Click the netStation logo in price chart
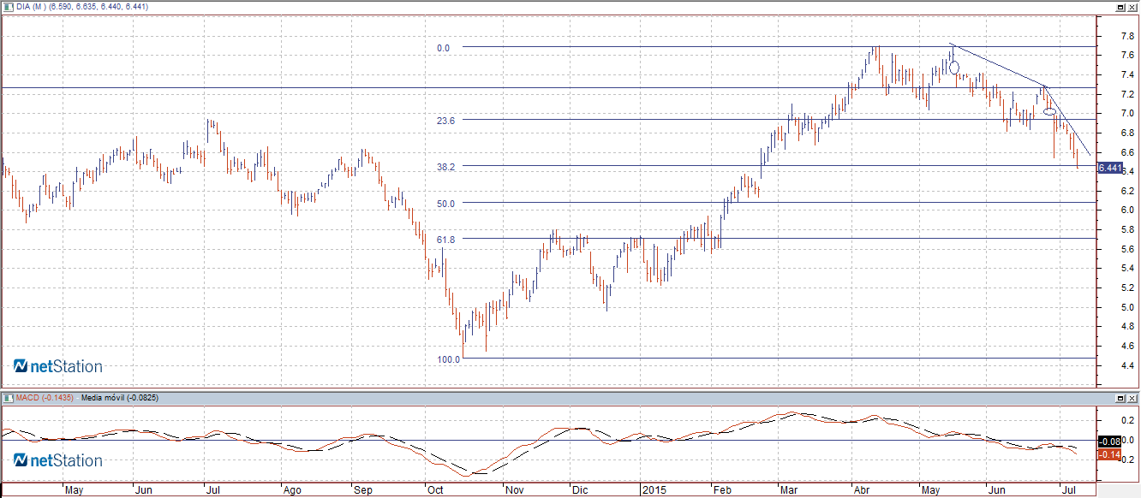Image resolution: width=1141 pixels, height=498 pixels. pyautogui.click(x=58, y=367)
